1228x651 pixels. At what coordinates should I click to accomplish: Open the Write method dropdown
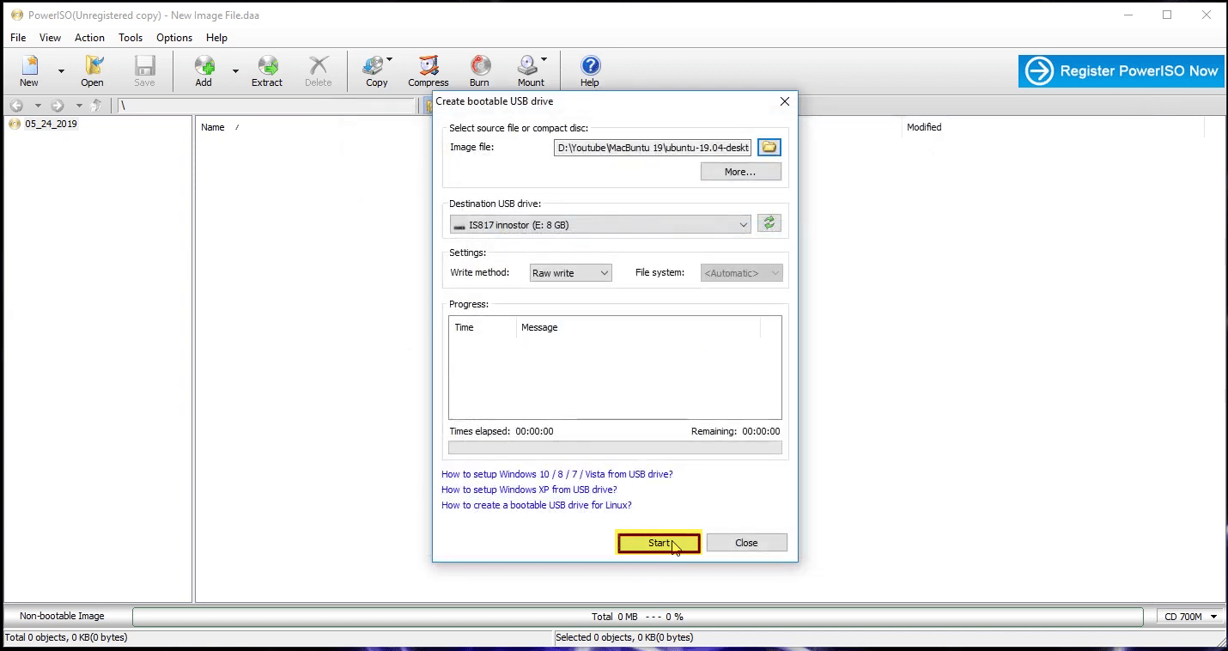(x=570, y=273)
